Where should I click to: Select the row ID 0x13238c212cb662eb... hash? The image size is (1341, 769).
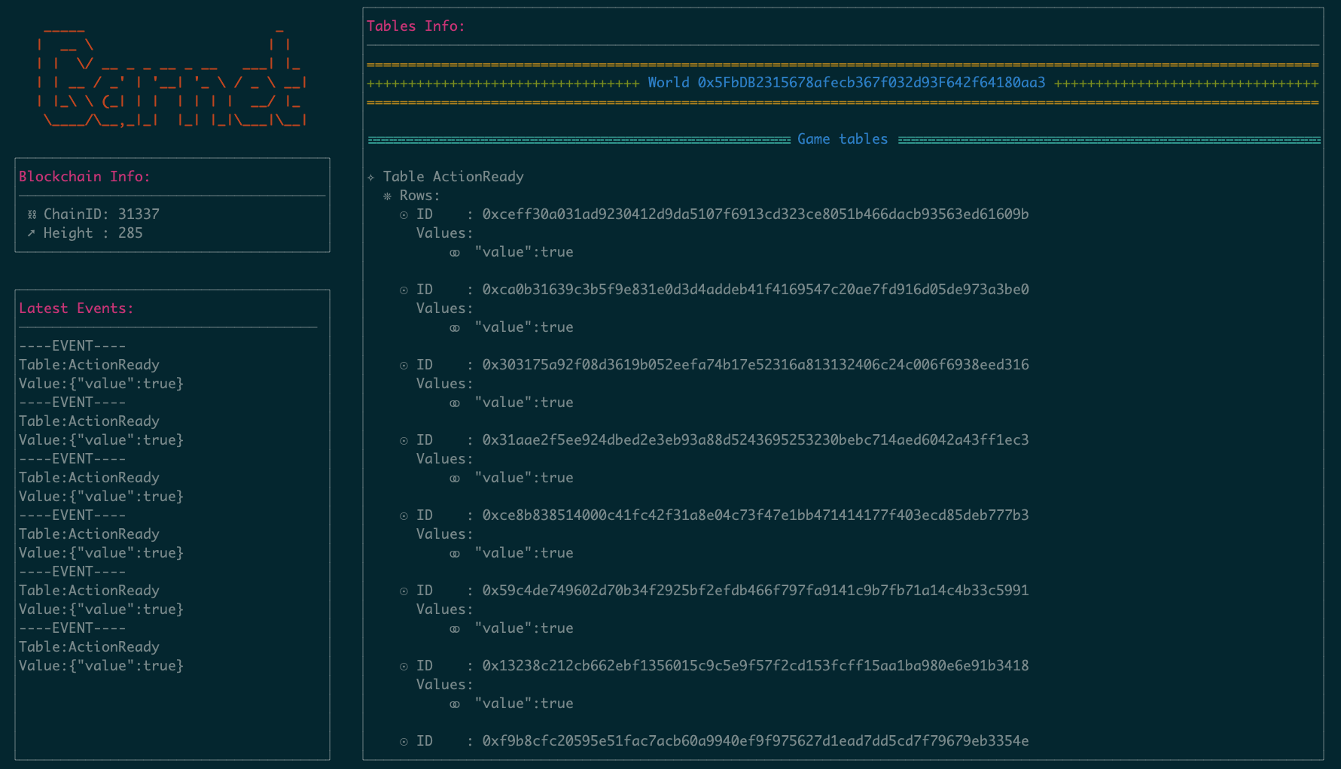(755, 666)
